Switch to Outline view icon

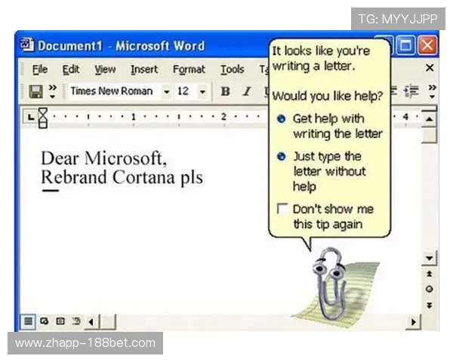[76, 321]
